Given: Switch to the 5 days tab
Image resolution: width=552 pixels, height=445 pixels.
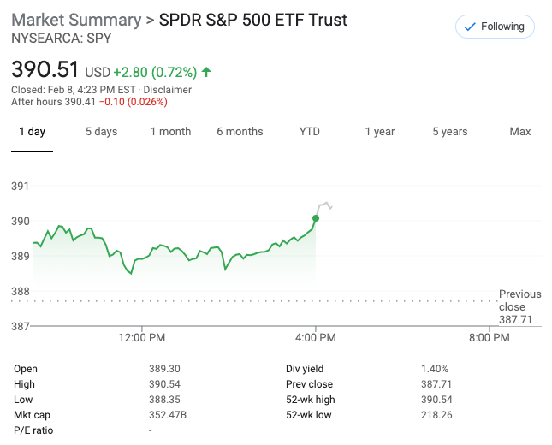Looking at the screenshot, I should coord(101,132).
